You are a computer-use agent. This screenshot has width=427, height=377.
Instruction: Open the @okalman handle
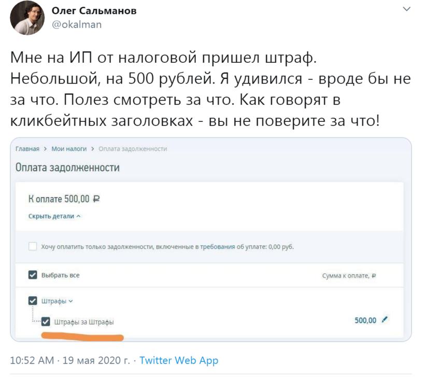click(x=77, y=24)
